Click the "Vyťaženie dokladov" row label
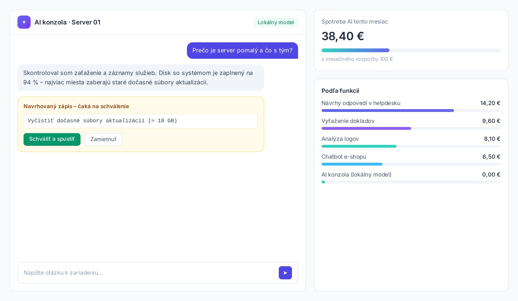518x301 pixels. coord(348,121)
